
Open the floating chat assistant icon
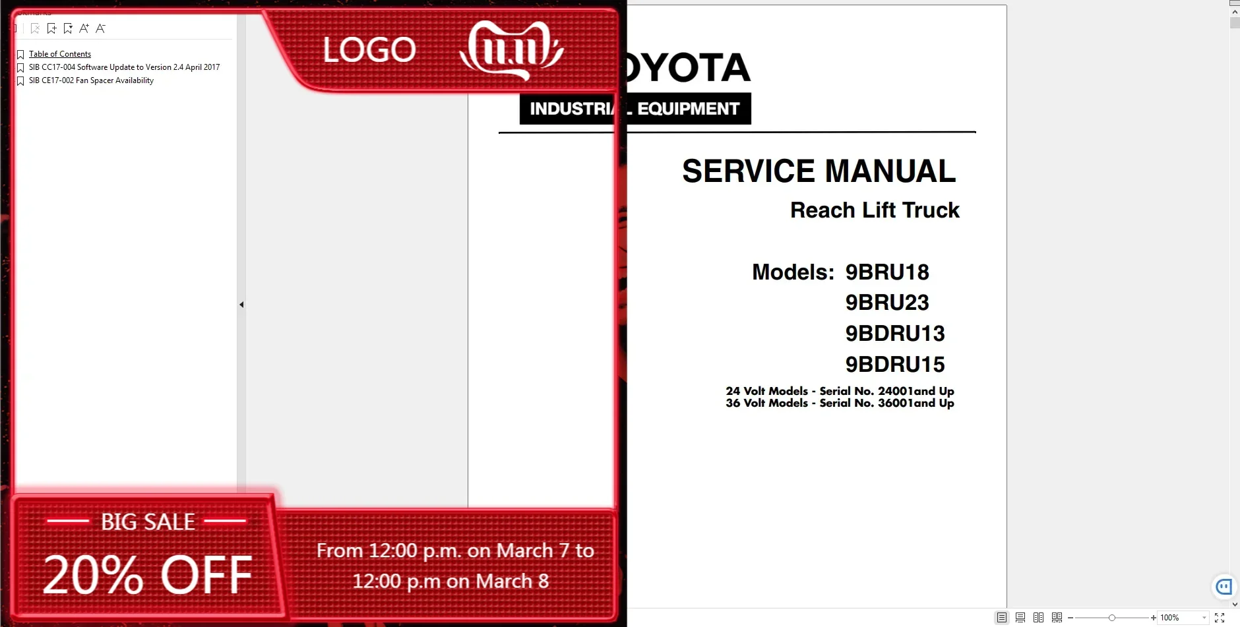tap(1224, 586)
